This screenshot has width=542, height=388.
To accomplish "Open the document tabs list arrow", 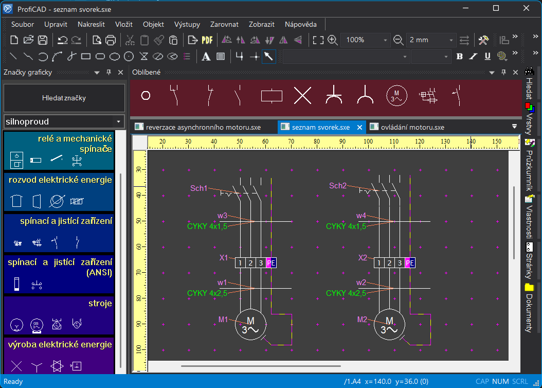I will click(x=514, y=127).
